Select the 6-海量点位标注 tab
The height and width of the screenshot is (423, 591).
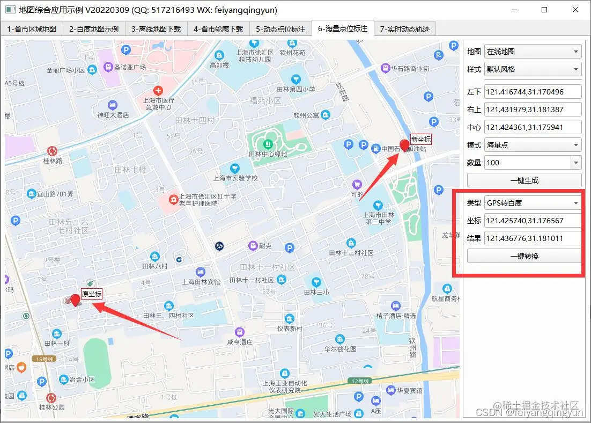[x=343, y=28]
